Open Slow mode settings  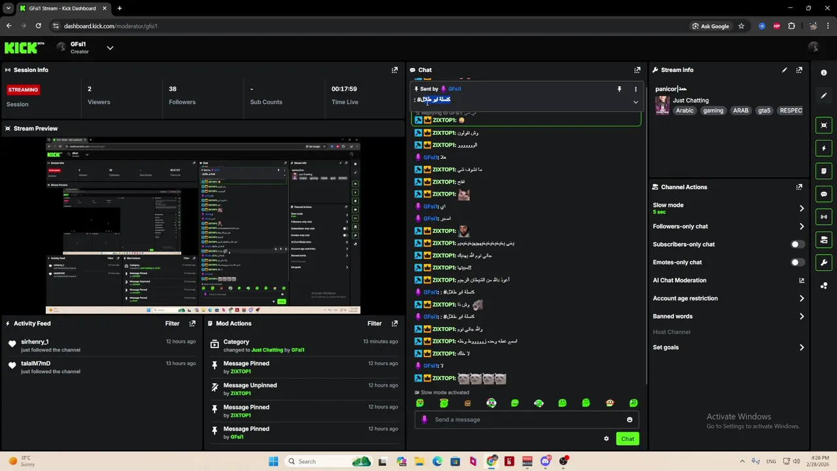tap(728, 208)
